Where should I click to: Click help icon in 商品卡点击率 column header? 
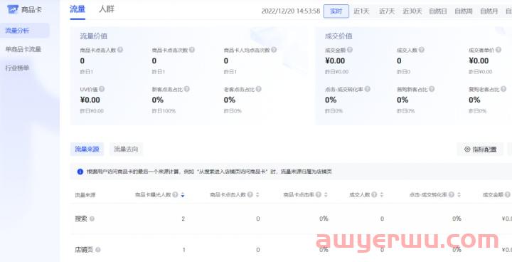[x=319, y=194]
